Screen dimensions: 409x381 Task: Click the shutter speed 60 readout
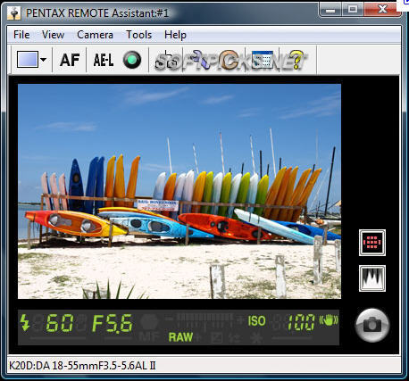[x=60, y=323]
